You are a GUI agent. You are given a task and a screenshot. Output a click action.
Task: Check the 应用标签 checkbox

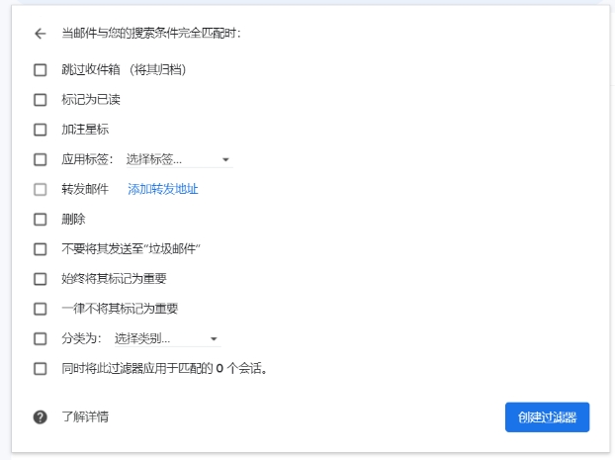(40, 159)
